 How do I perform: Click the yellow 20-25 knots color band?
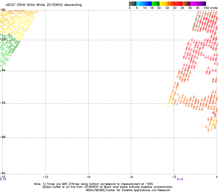pos(163,4)
